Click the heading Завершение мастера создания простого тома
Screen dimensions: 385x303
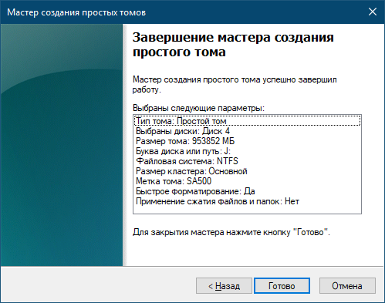click(x=233, y=45)
